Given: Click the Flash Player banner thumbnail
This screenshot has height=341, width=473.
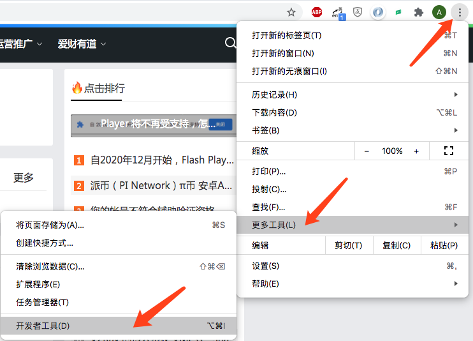Looking at the screenshot, I should (152, 125).
